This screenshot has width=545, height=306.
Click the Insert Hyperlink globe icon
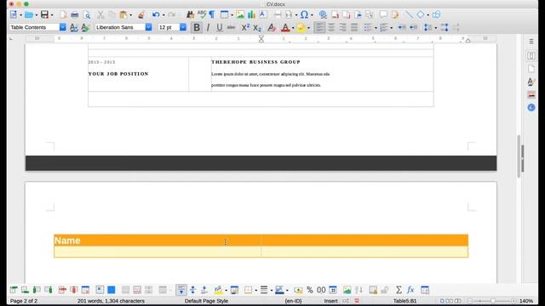(x=323, y=14)
